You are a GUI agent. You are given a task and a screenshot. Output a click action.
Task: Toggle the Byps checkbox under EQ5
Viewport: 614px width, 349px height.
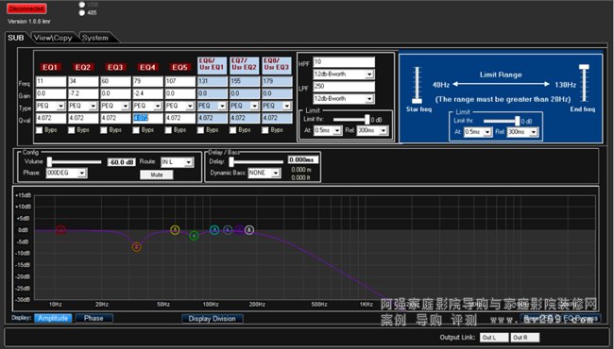point(168,130)
